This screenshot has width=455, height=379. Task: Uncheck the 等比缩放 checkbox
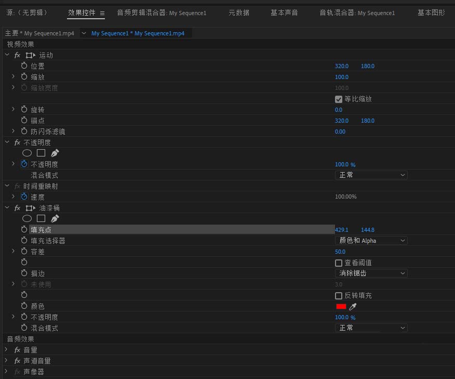tap(339, 99)
